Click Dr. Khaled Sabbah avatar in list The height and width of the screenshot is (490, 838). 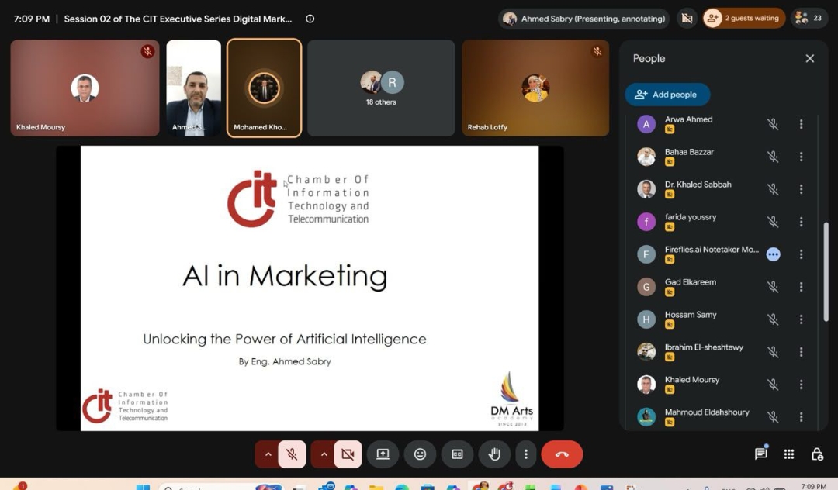coord(646,189)
